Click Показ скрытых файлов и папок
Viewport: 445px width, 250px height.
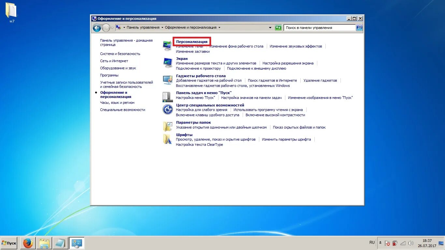pyautogui.click(x=299, y=127)
